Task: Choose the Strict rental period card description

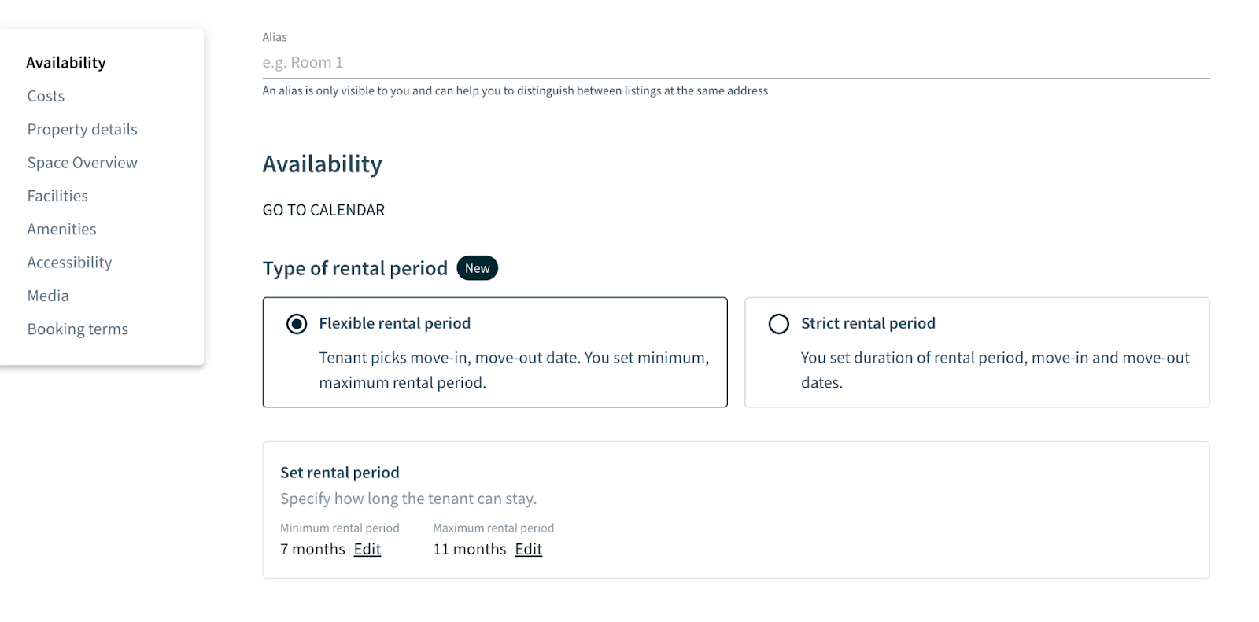Action: point(995,370)
